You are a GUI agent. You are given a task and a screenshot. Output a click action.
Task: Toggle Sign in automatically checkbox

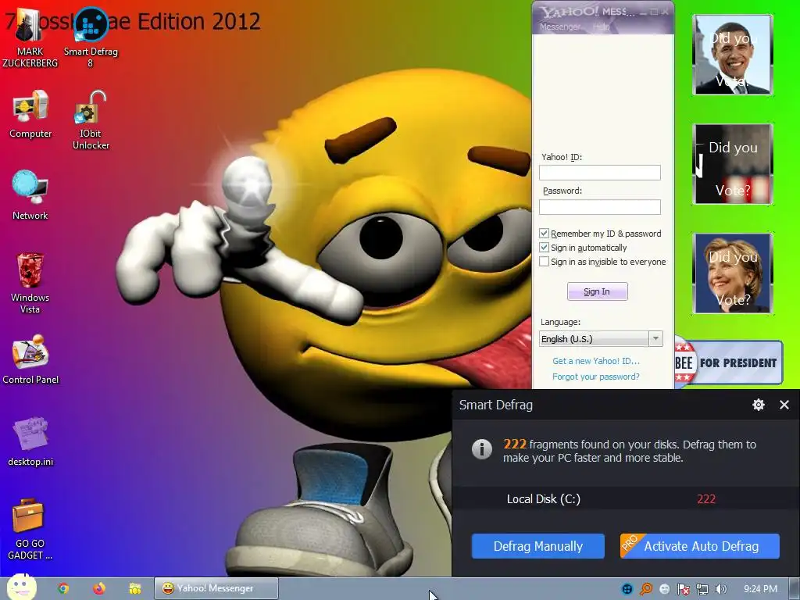[545, 248]
